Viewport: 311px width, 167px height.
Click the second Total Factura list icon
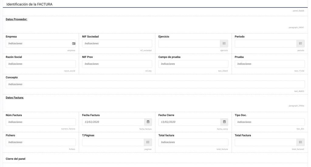pos(300,142)
